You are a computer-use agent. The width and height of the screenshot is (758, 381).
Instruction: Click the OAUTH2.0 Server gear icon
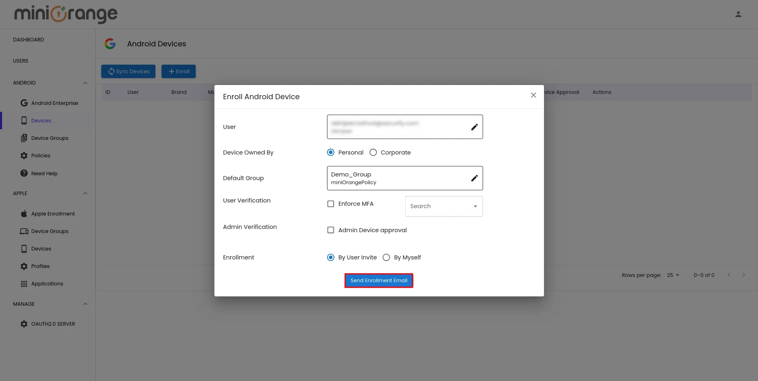point(24,324)
